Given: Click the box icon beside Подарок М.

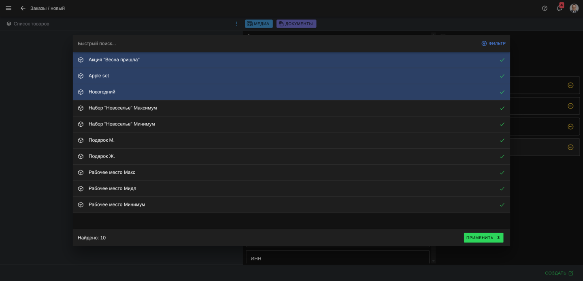Looking at the screenshot, I should click(81, 140).
